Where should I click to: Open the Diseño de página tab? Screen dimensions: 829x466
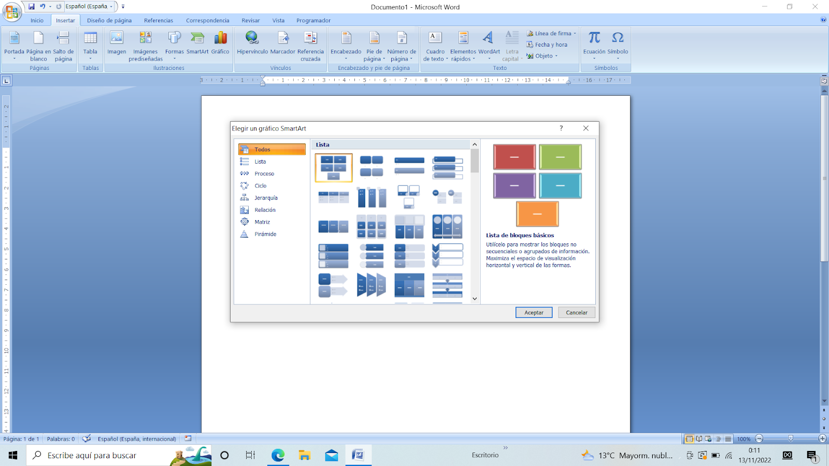109,21
